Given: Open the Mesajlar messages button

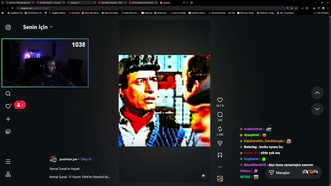Looking at the screenshot, I should click(293, 173).
